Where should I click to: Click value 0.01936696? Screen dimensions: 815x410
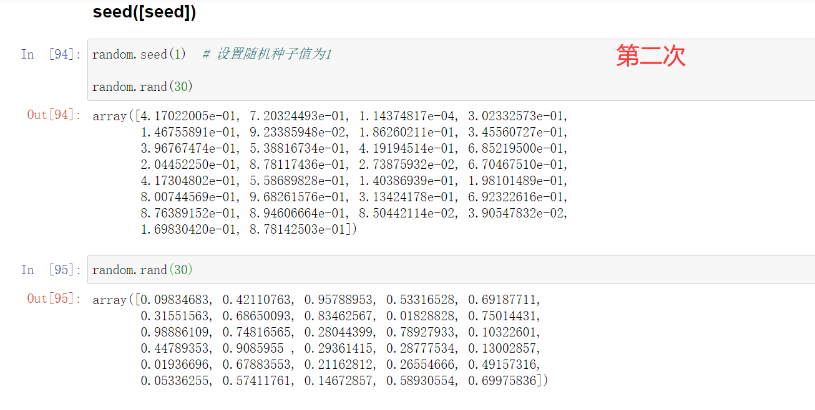tap(175, 365)
